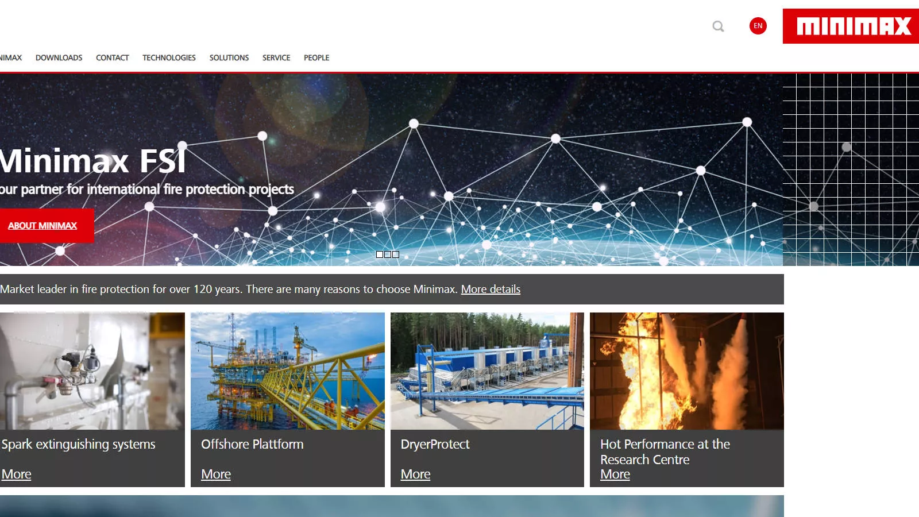Click the Spark extinguishing systems title
919x517 pixels.
(78, 444)
